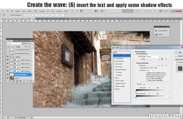Open Knockout dropdown
Image resolution: width=183 pixels, height=119 pixels.
(150, 71)
